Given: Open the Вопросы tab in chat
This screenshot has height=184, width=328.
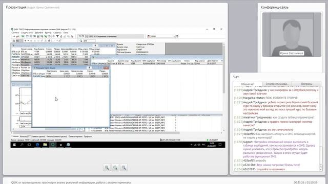Looking at the screenshot, I should tap(306, 84).
